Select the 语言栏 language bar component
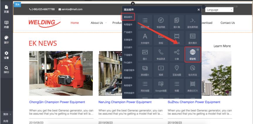 click(x=193, y=54)
